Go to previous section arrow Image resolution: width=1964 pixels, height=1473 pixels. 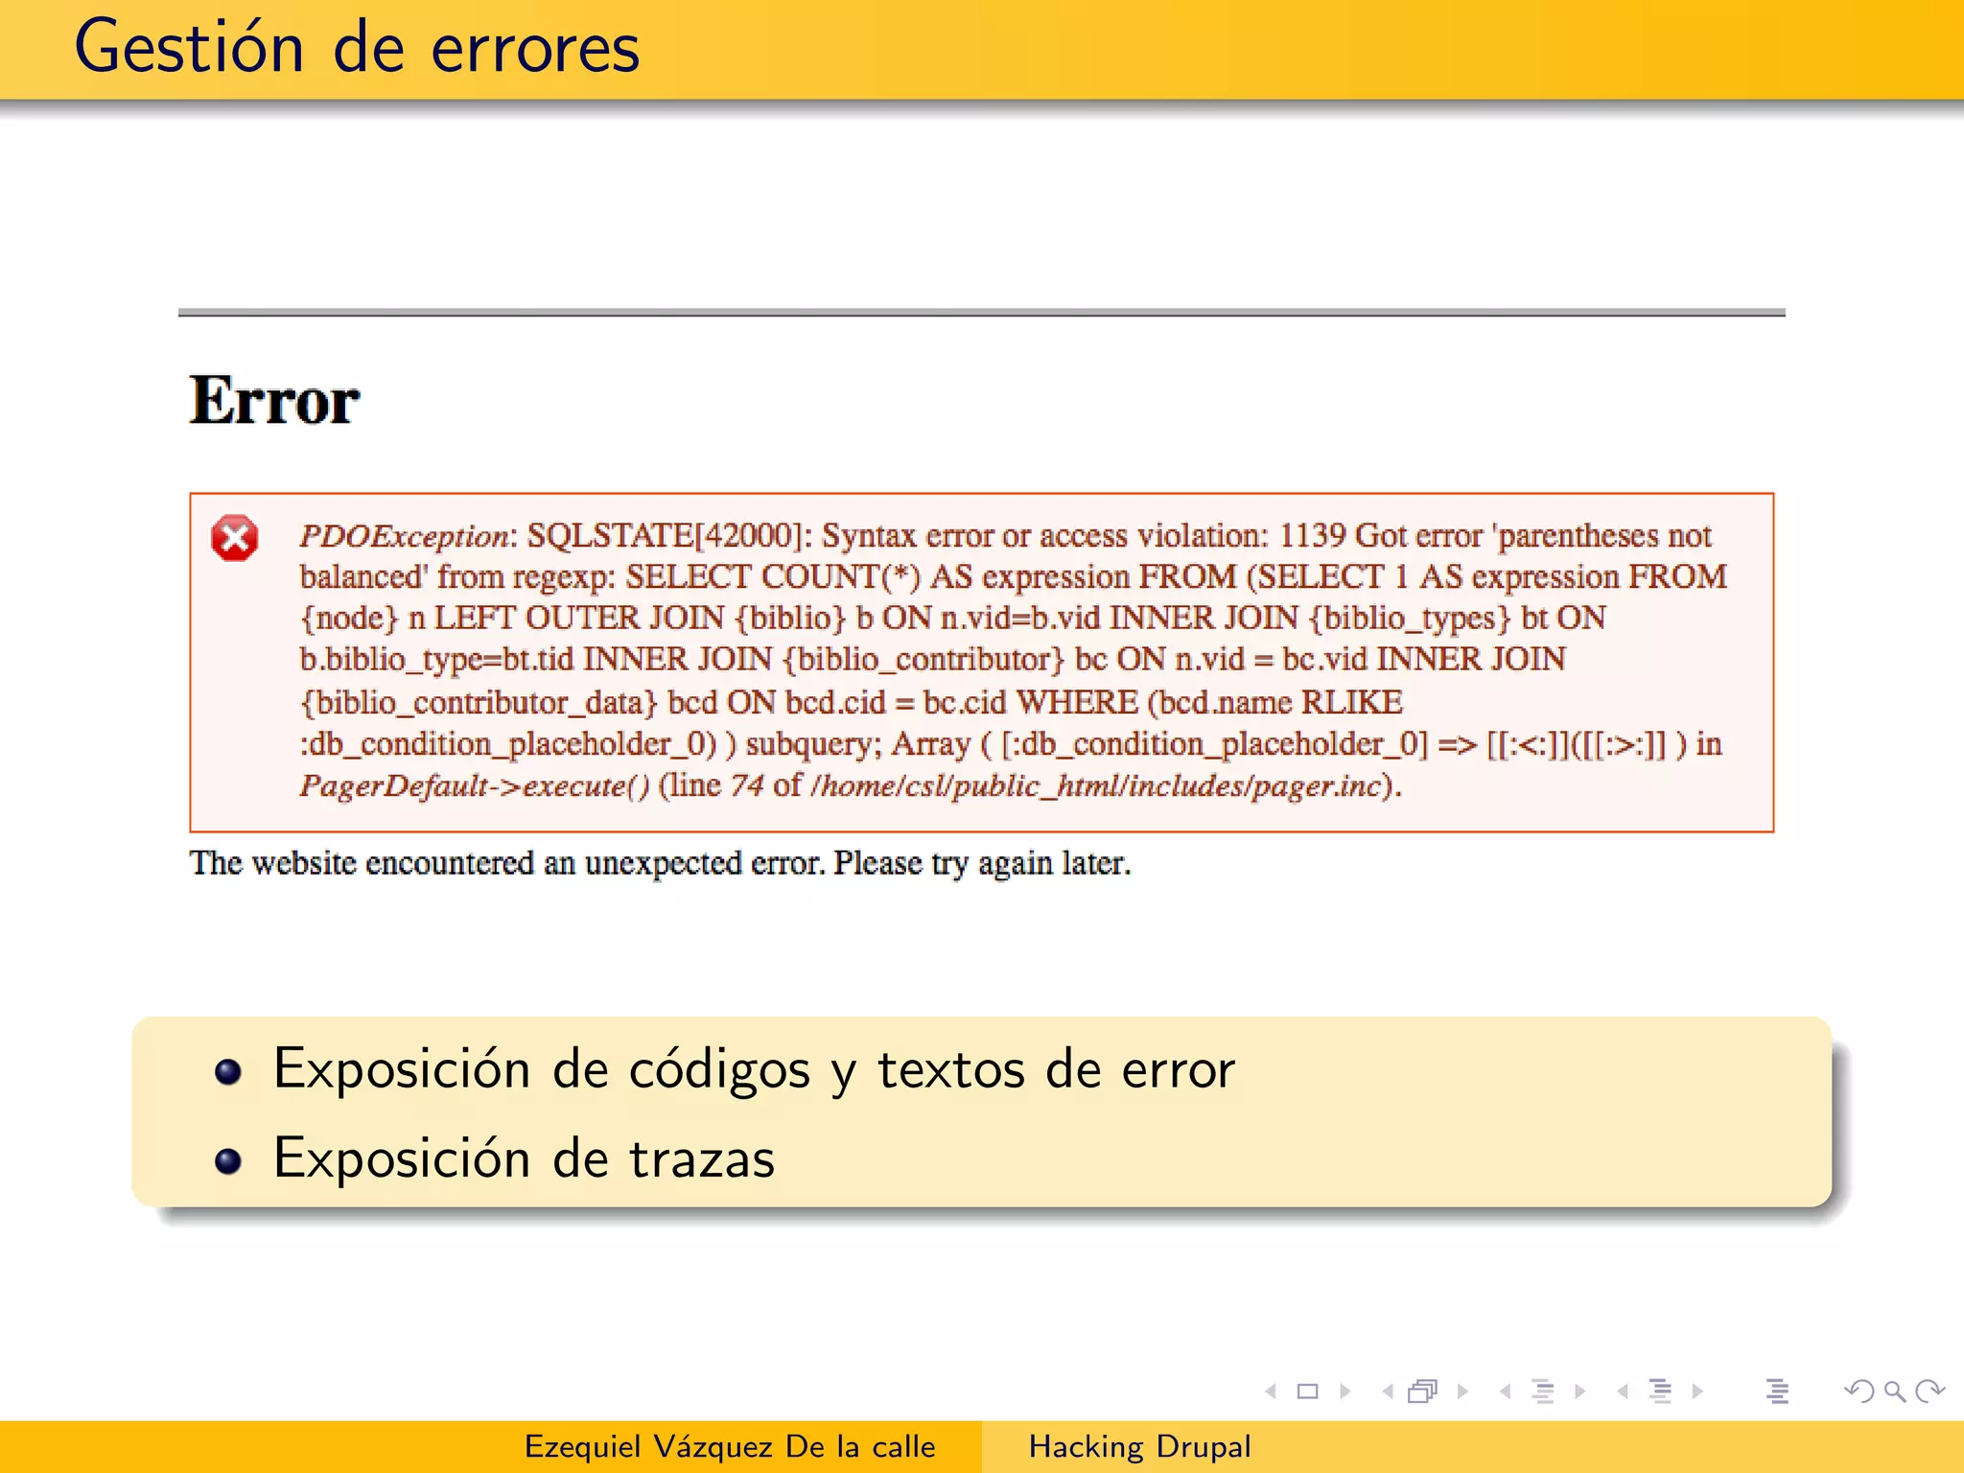coord(1623,1391)
